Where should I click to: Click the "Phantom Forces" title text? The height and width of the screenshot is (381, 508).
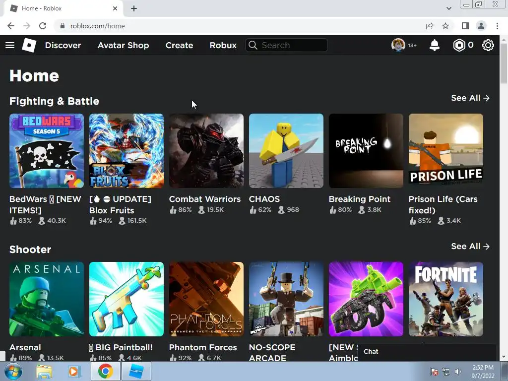pos(203,347)
